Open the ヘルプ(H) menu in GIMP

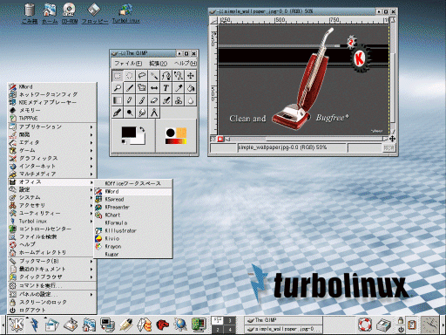coord(185,63)
